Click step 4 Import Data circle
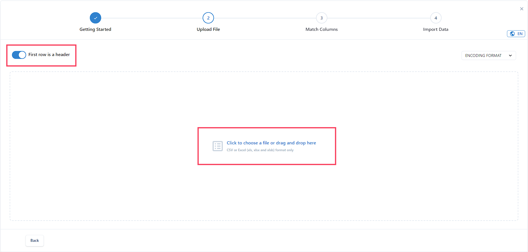528x252 pixels. pos(436,18)
